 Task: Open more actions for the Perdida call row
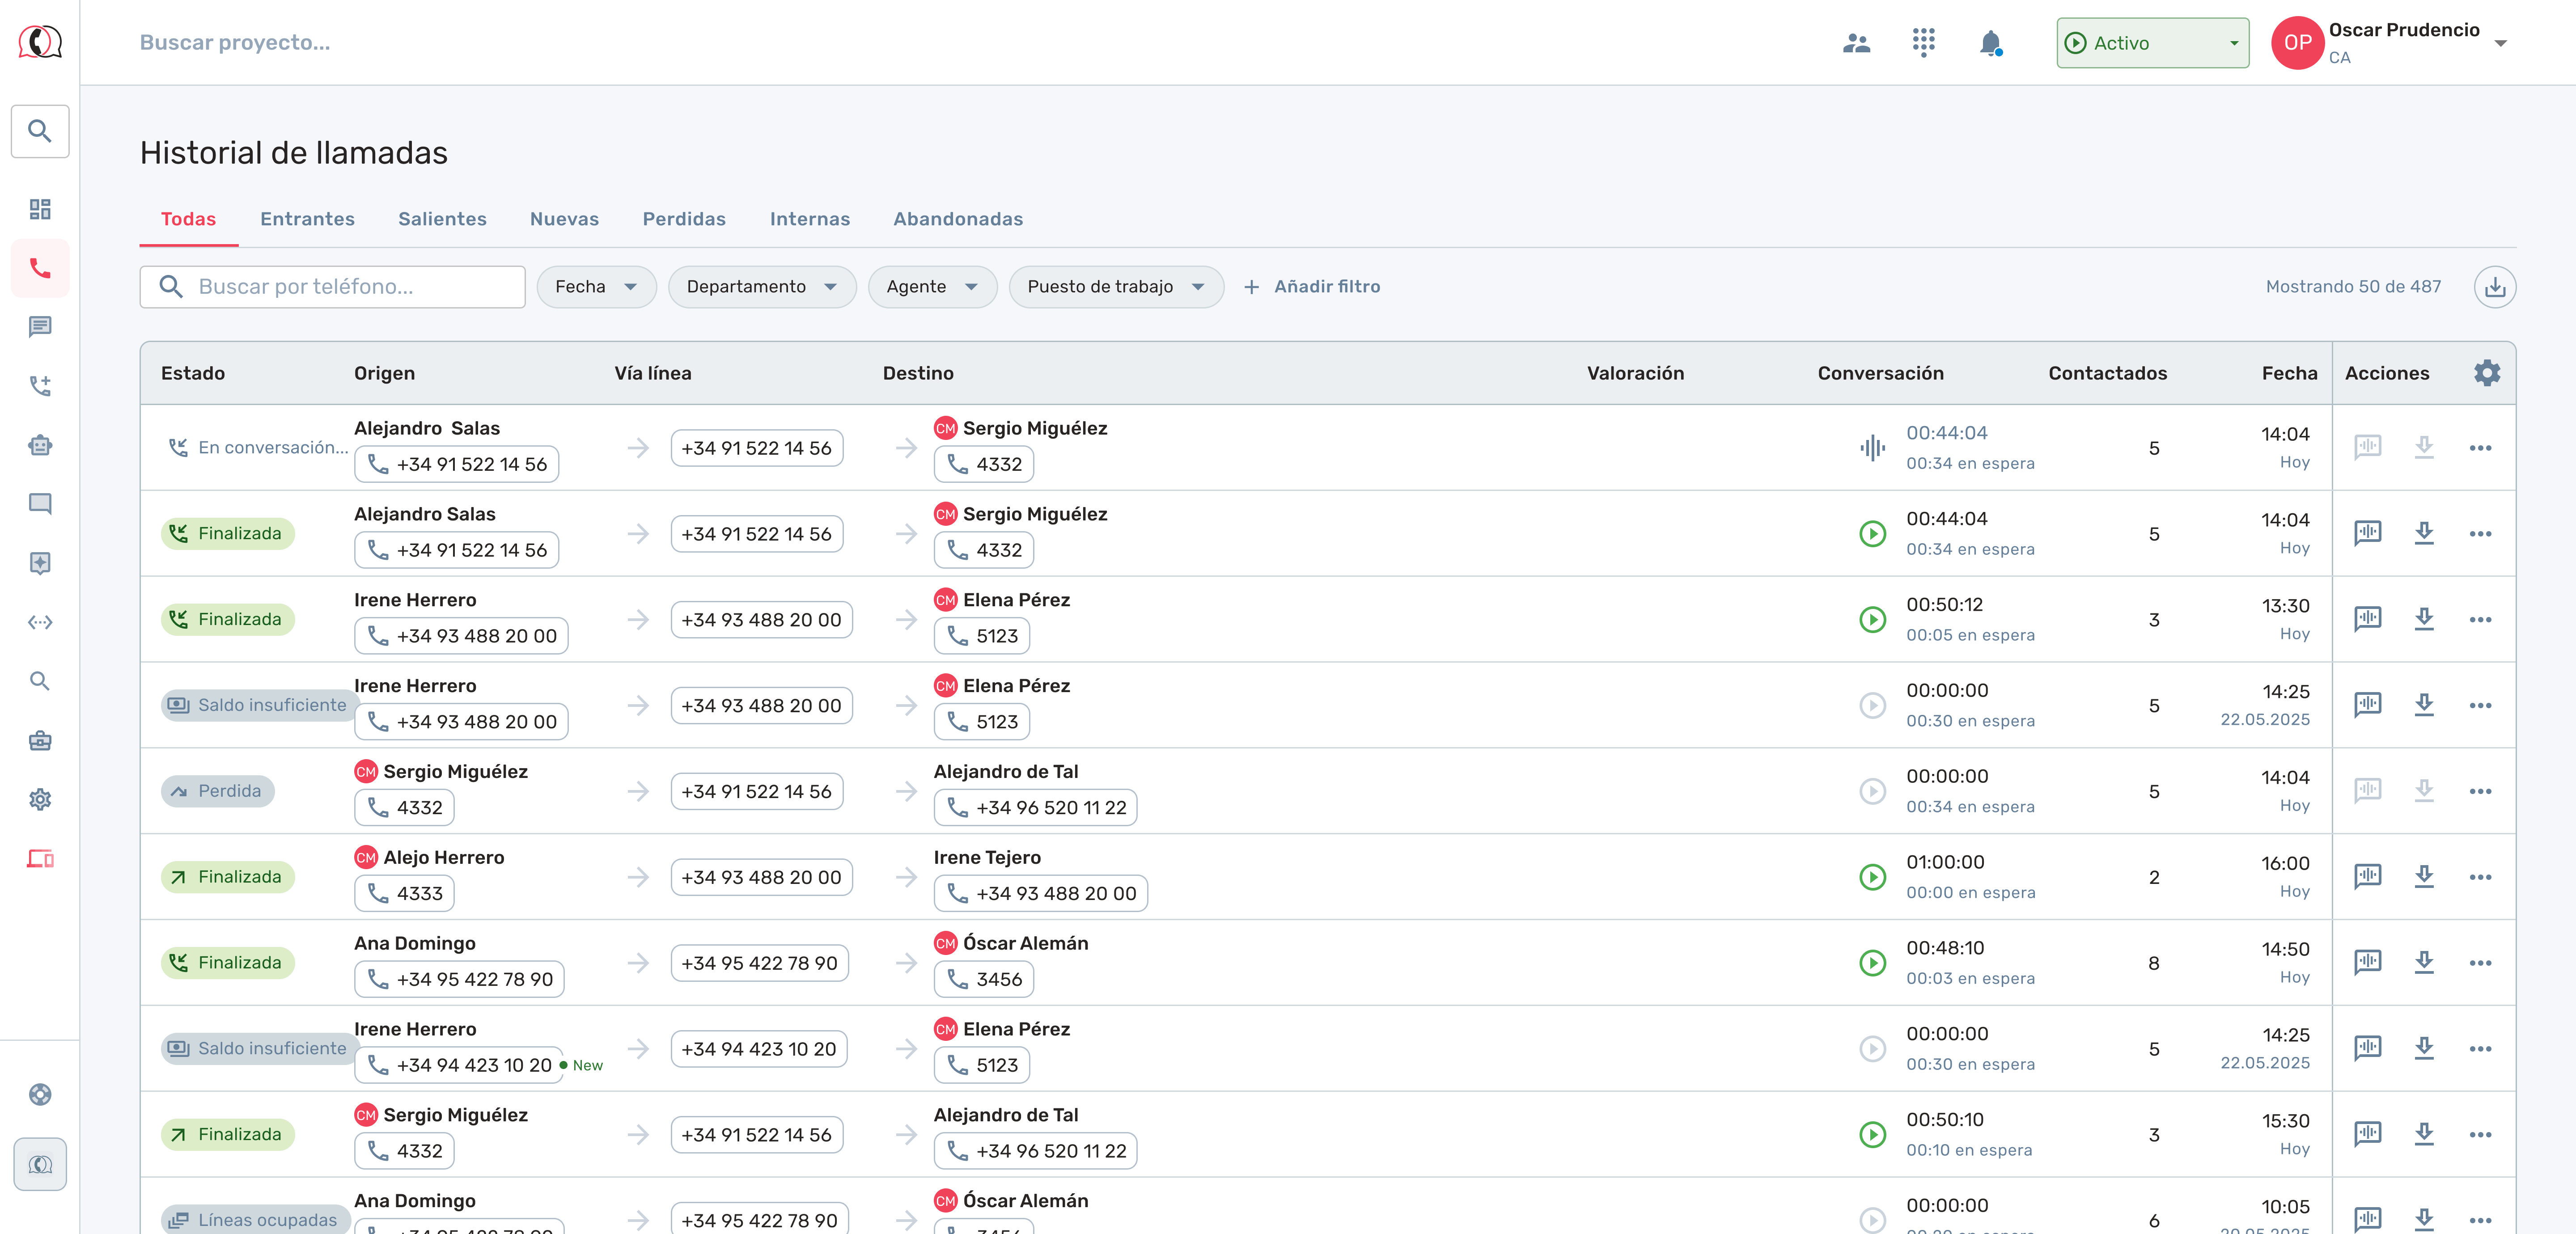pyautogui.click(x=2479, y=791)
